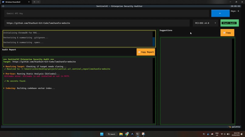Click the 'Initializing ChromaDB for RAG...' log line
This screenshot has height=137, width=245.
point(22,33)
